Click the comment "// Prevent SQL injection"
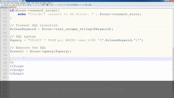Screen dimensions: 174x98 (x=34, y=25)
